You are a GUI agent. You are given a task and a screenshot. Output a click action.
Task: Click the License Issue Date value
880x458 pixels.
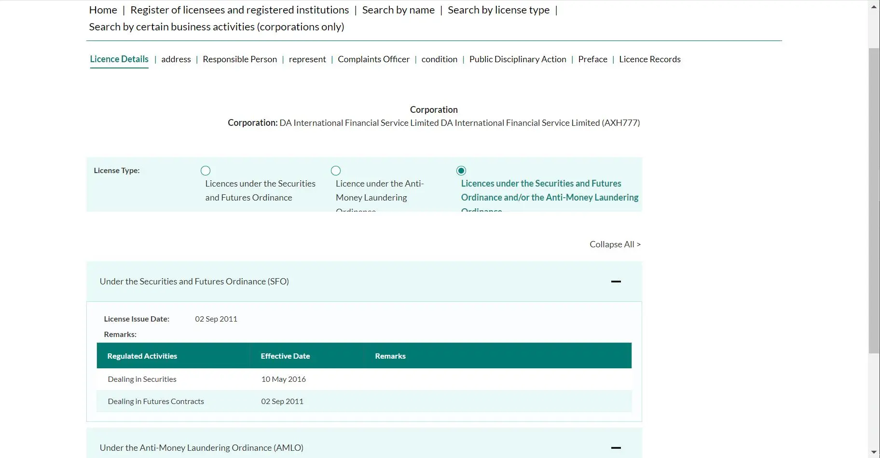point(216,319)
